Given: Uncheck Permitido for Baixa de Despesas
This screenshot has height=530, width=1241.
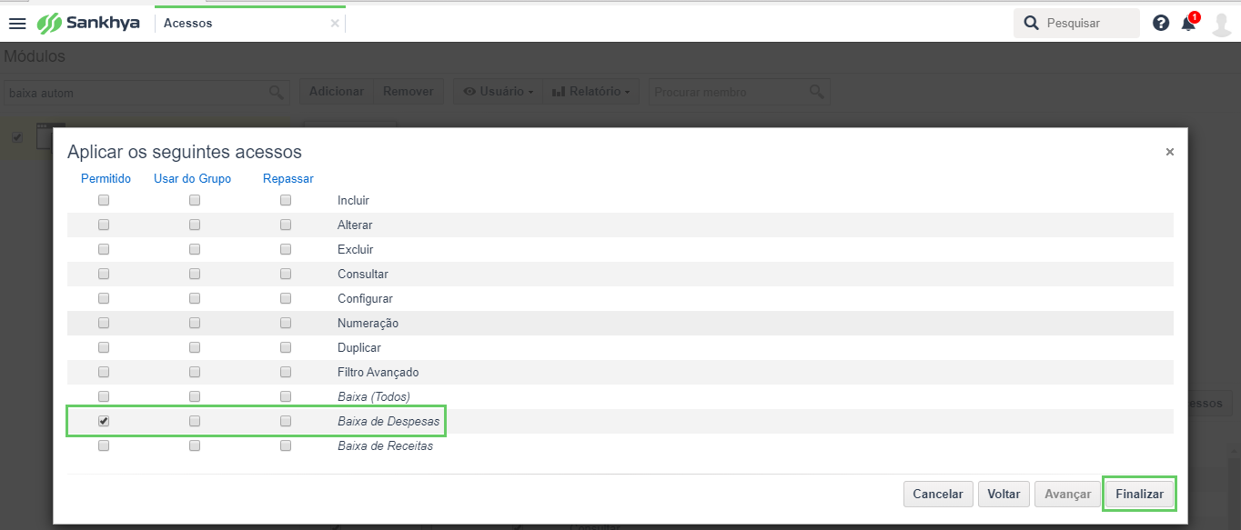Looking at the screenshot, I should pos(104,422).
